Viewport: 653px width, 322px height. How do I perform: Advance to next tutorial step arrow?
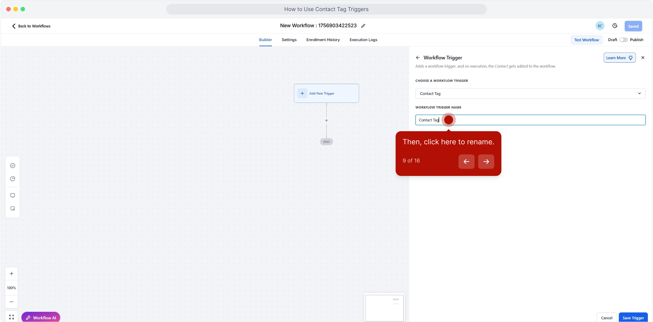(486, 161)
